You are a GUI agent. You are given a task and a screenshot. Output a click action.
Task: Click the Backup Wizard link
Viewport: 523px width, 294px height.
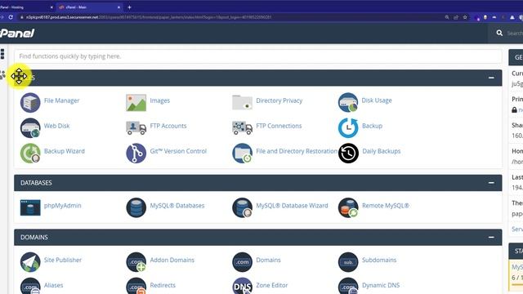tap(65, 151)
